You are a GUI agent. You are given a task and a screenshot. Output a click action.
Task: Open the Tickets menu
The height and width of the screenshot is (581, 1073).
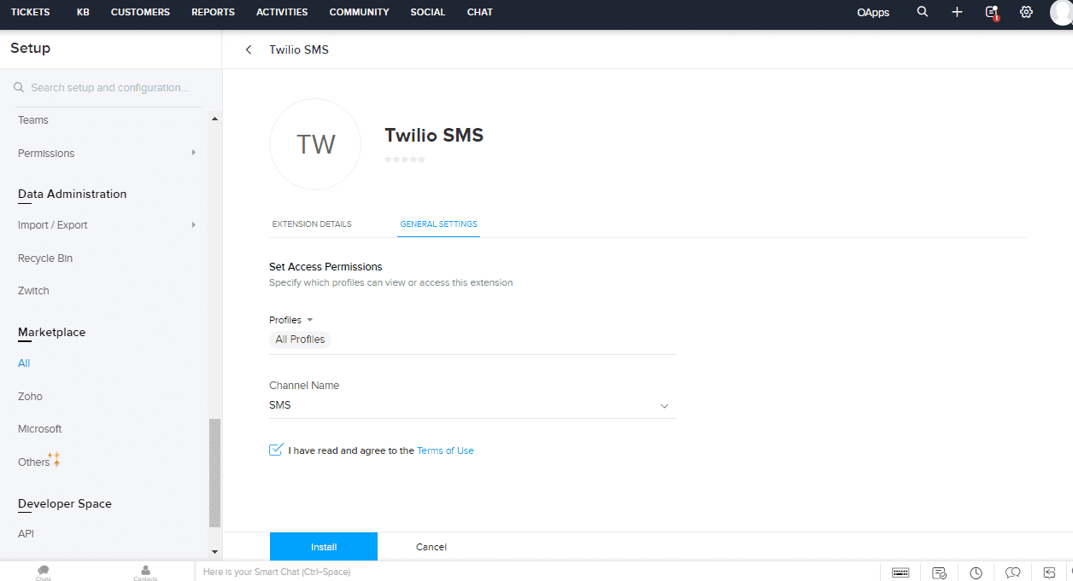point(31,12)
